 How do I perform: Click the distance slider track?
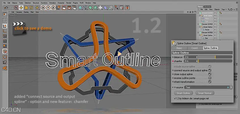click(x=215, y=57)
